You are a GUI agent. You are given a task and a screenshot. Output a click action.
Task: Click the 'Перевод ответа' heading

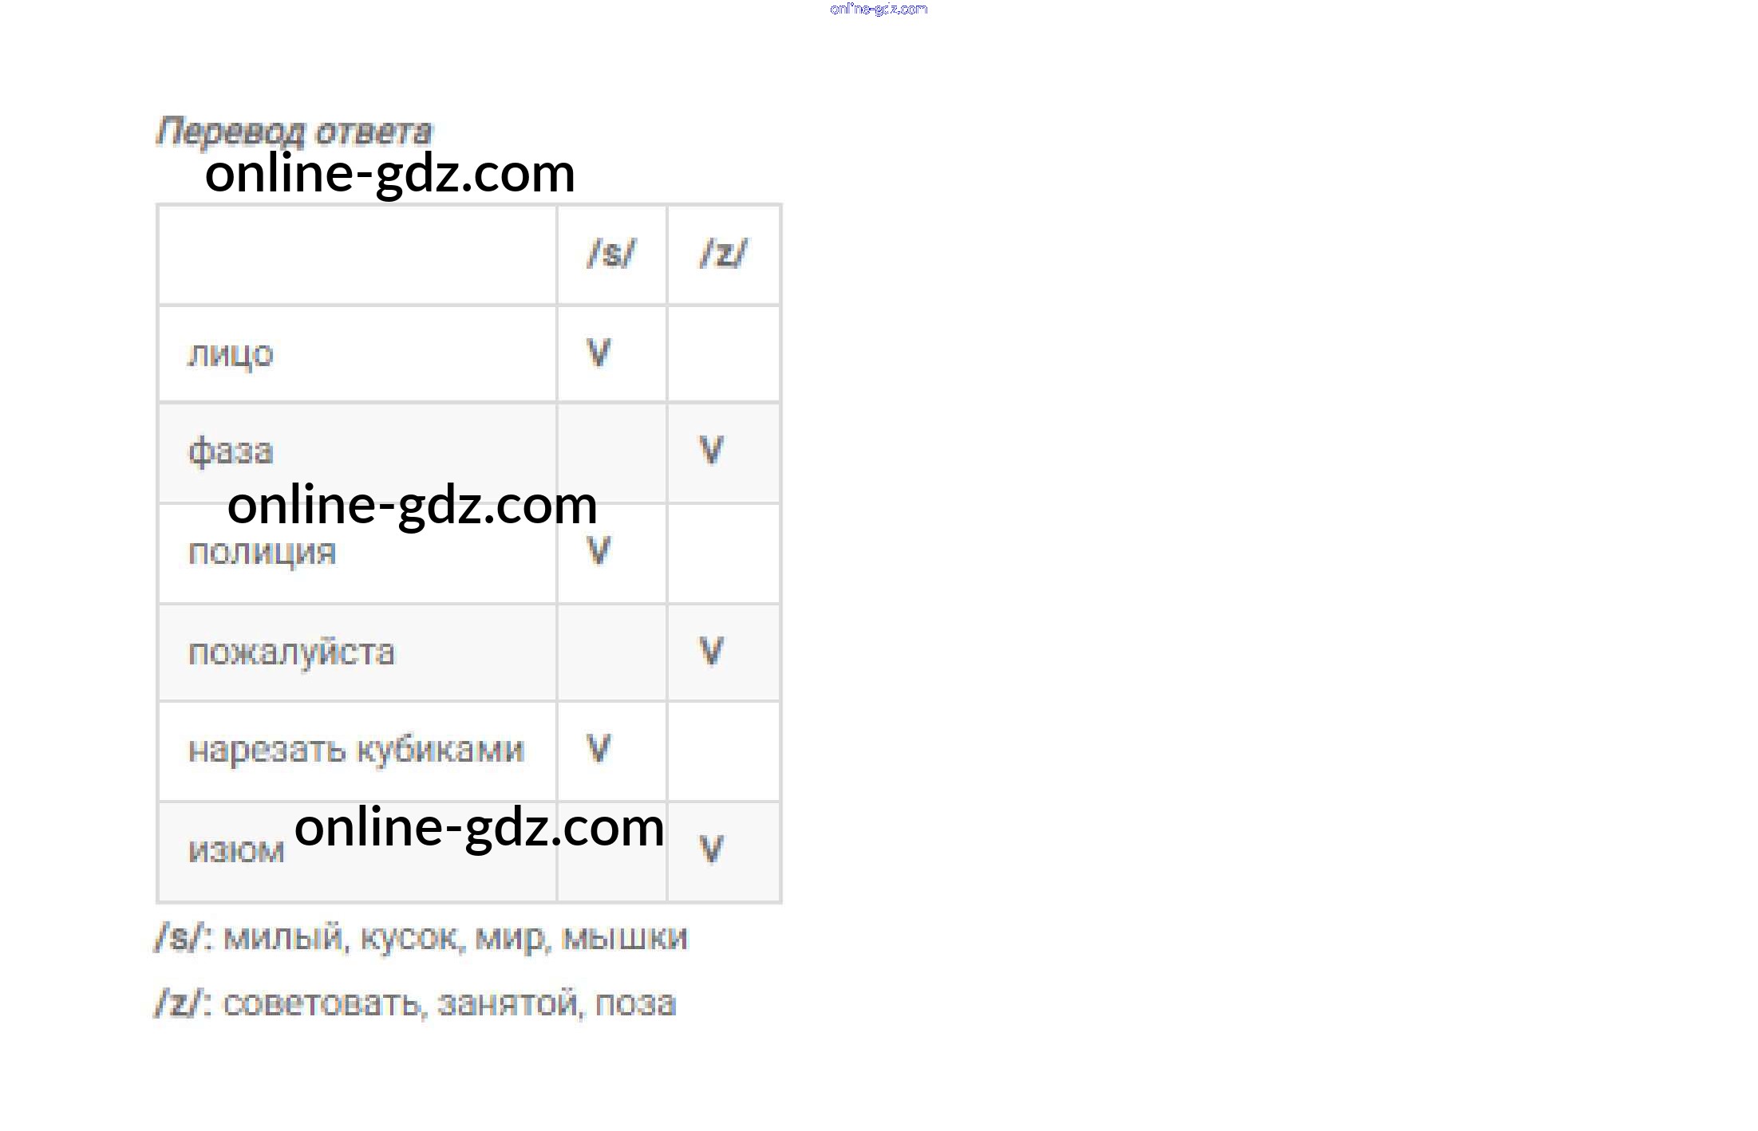point(294,132)
